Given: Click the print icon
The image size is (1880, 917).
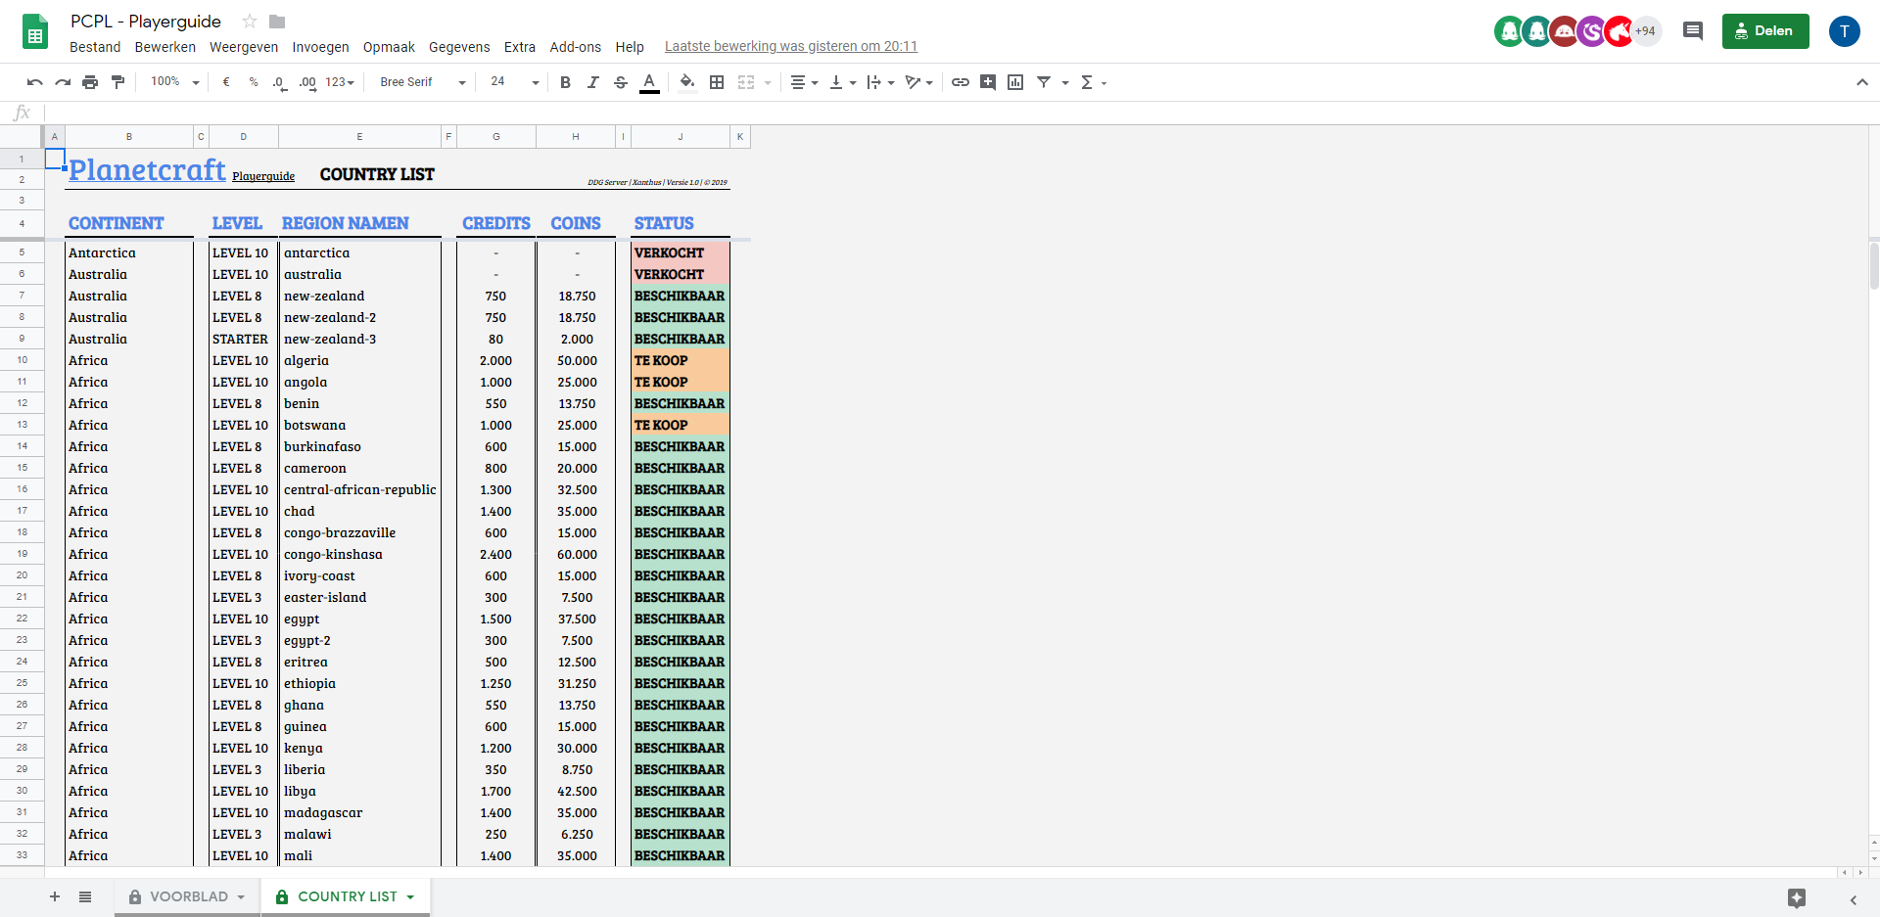Looking at the screenshot, I should pyautogui.click(x=90, y=82).
